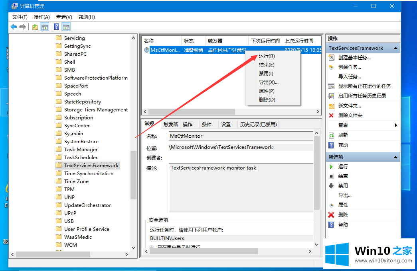
Task: Click 显示所有正在运行的任务 in actions pane
Action: click(364, 86)
